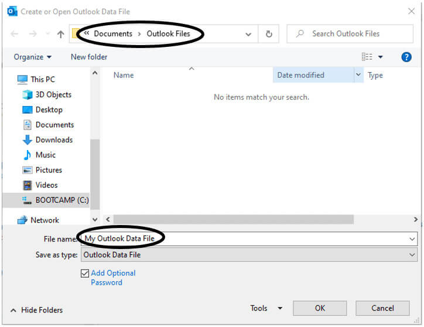Go forward with the right arrow button
Viewport: 424px width, 327px height.
(33, 34)
